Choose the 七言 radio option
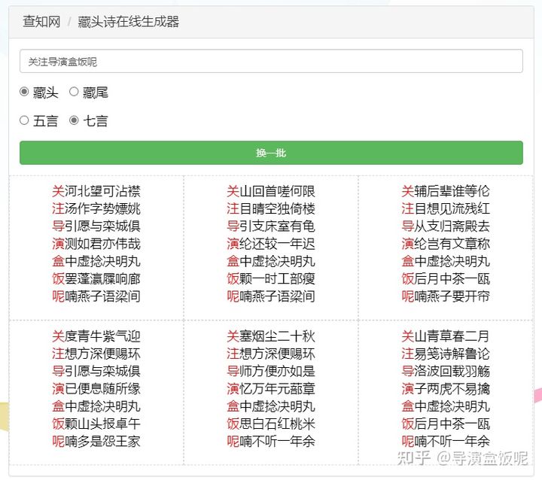 point(74,120)
